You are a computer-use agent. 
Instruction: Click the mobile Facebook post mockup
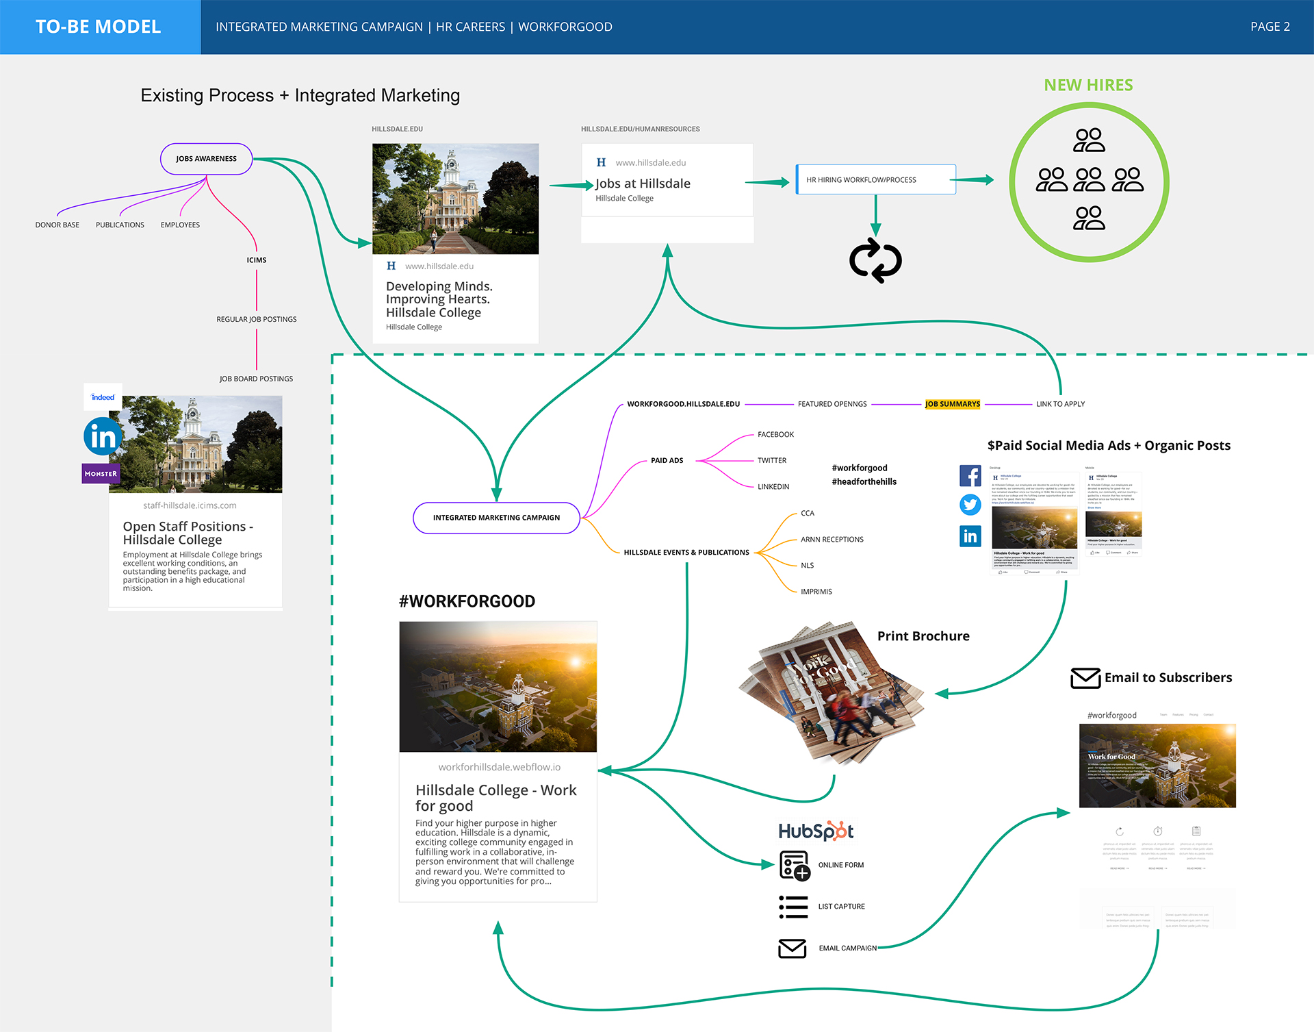pos(1113,514)
